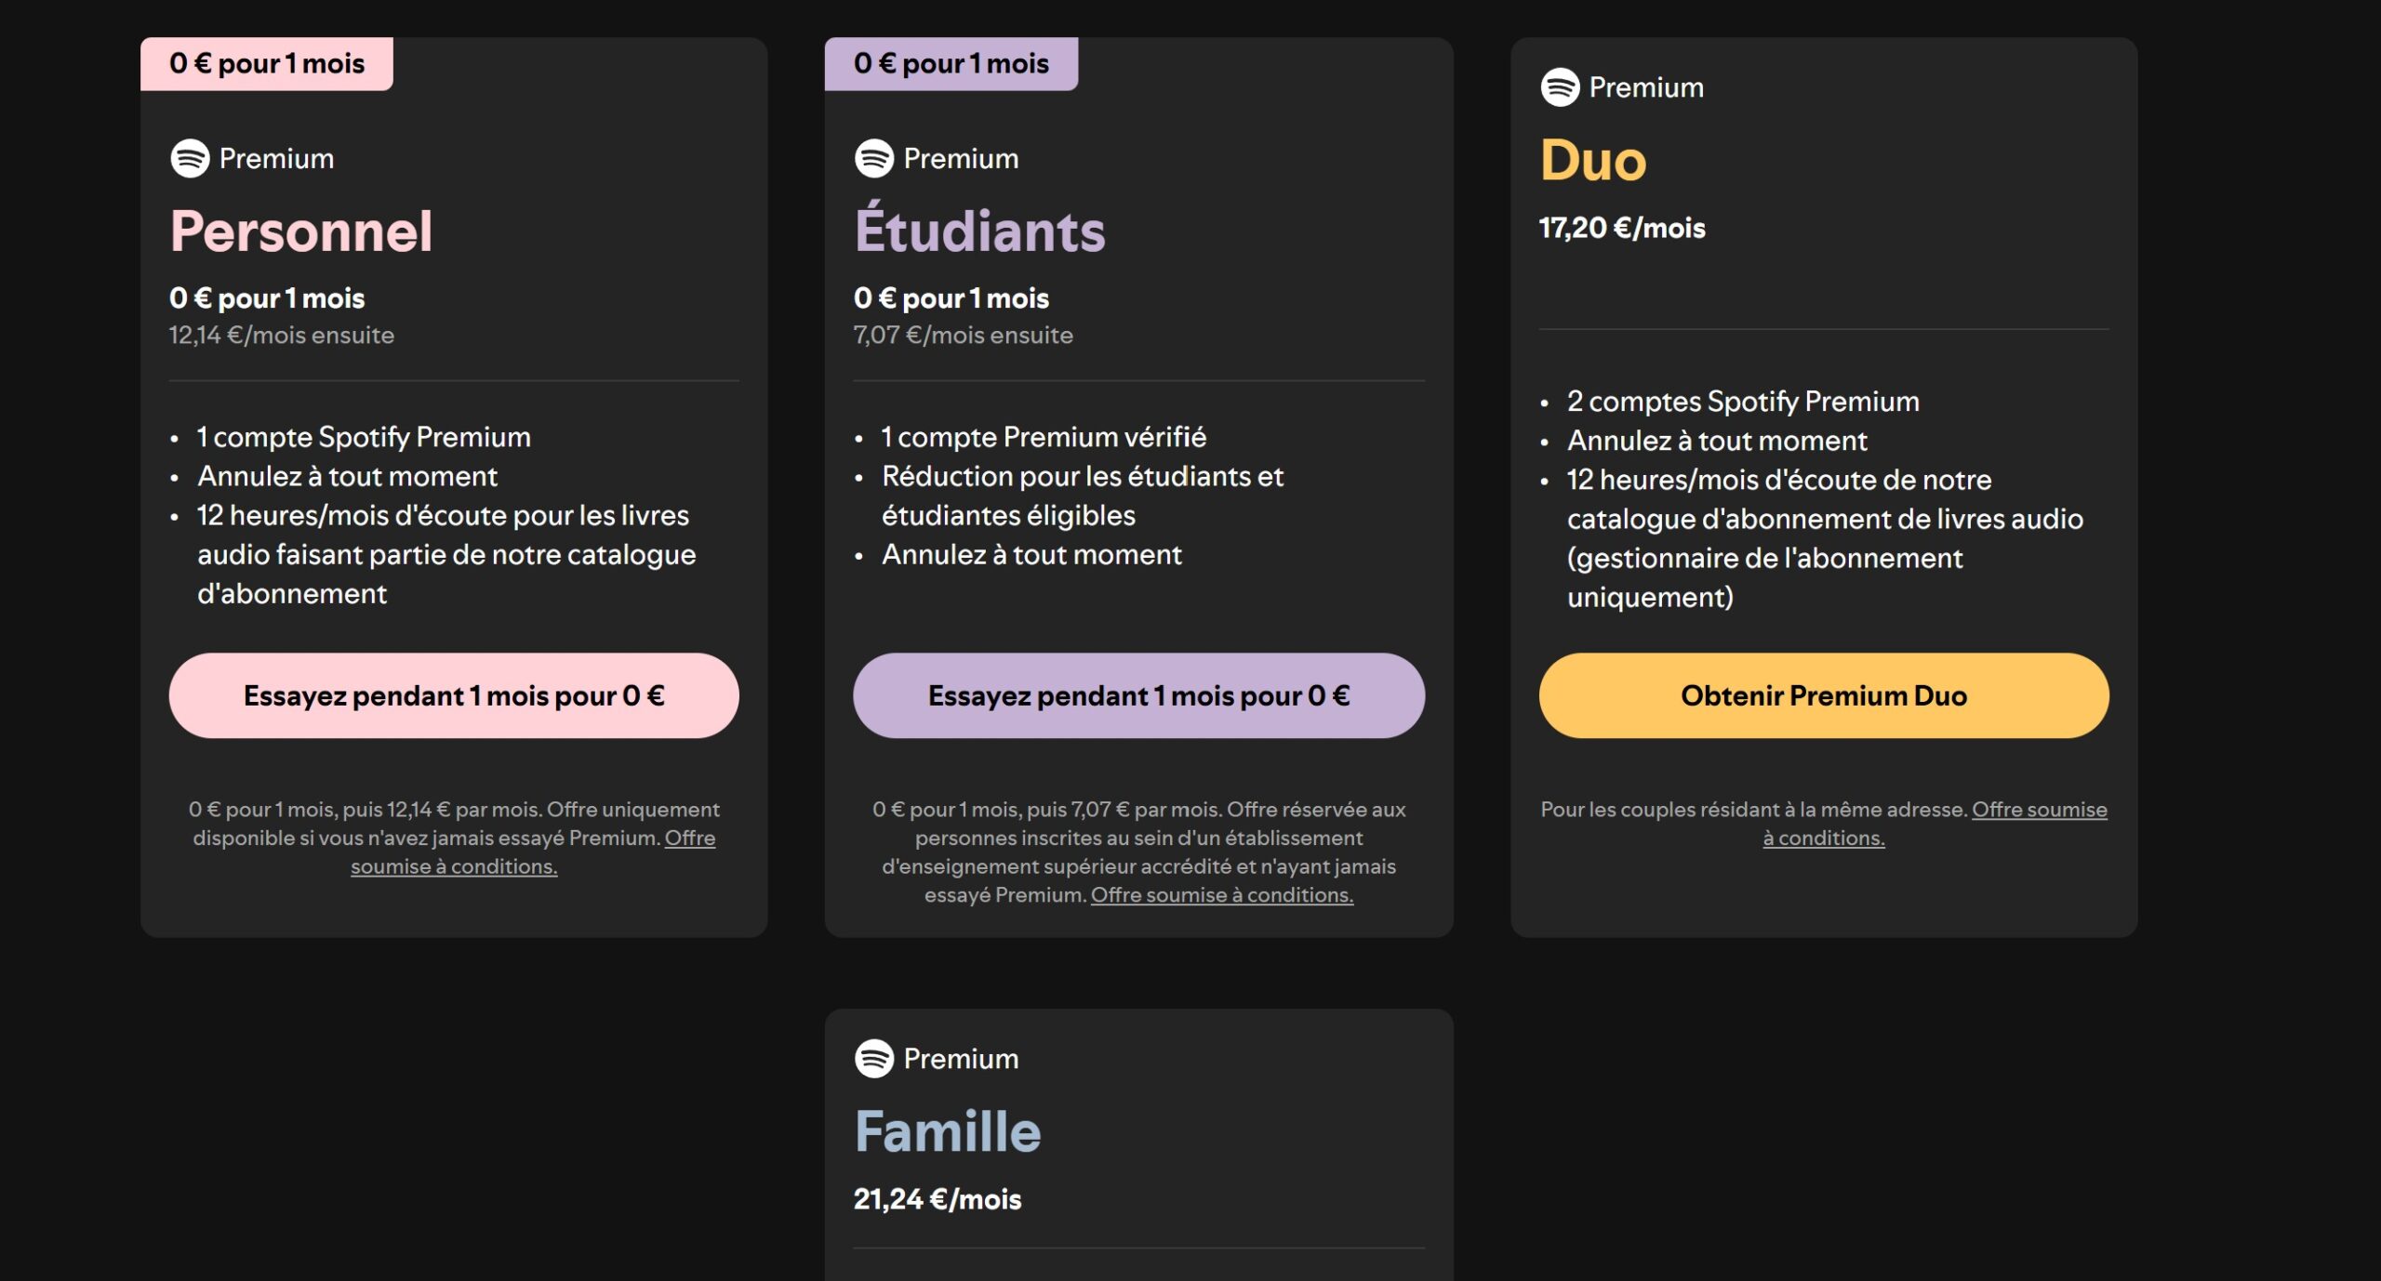Click the pink 0 € pour 1 mois badge
Image resolution: width=2381 pixels, height=1281 pixels.
pos(267,63)
